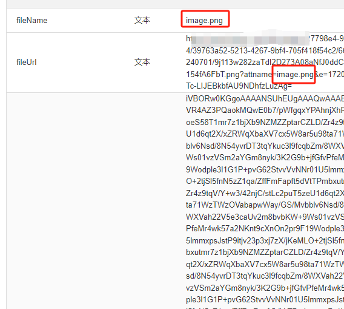This screenshot has width=344, height=309.
Task: Click base64 line starting with PfeMr4wk57a2
Action: tap(265, 229)
